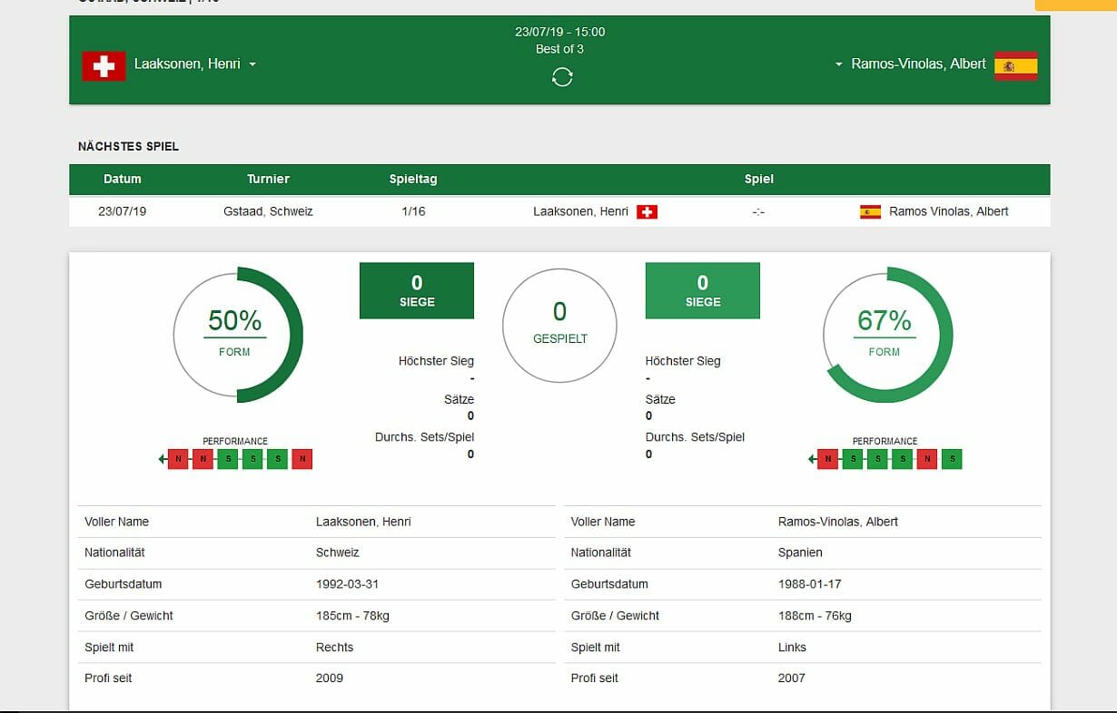Click the large Spanish flag beside Ramos-Vinolas
The height and width of the screenshot is (713, 1117).
tap(1015, 65)
